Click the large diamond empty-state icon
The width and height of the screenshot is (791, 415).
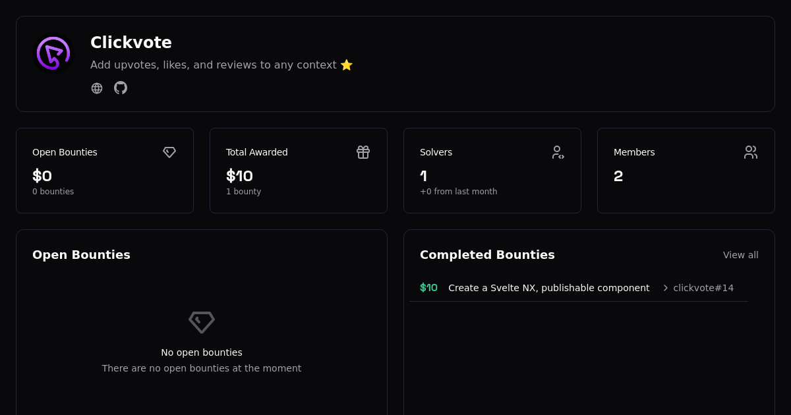coord(202,322)
